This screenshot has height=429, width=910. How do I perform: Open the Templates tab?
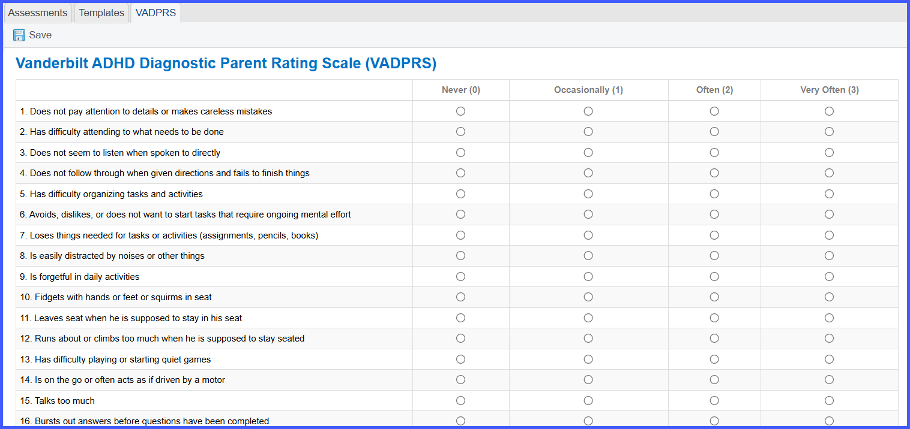tap(101, 13)
